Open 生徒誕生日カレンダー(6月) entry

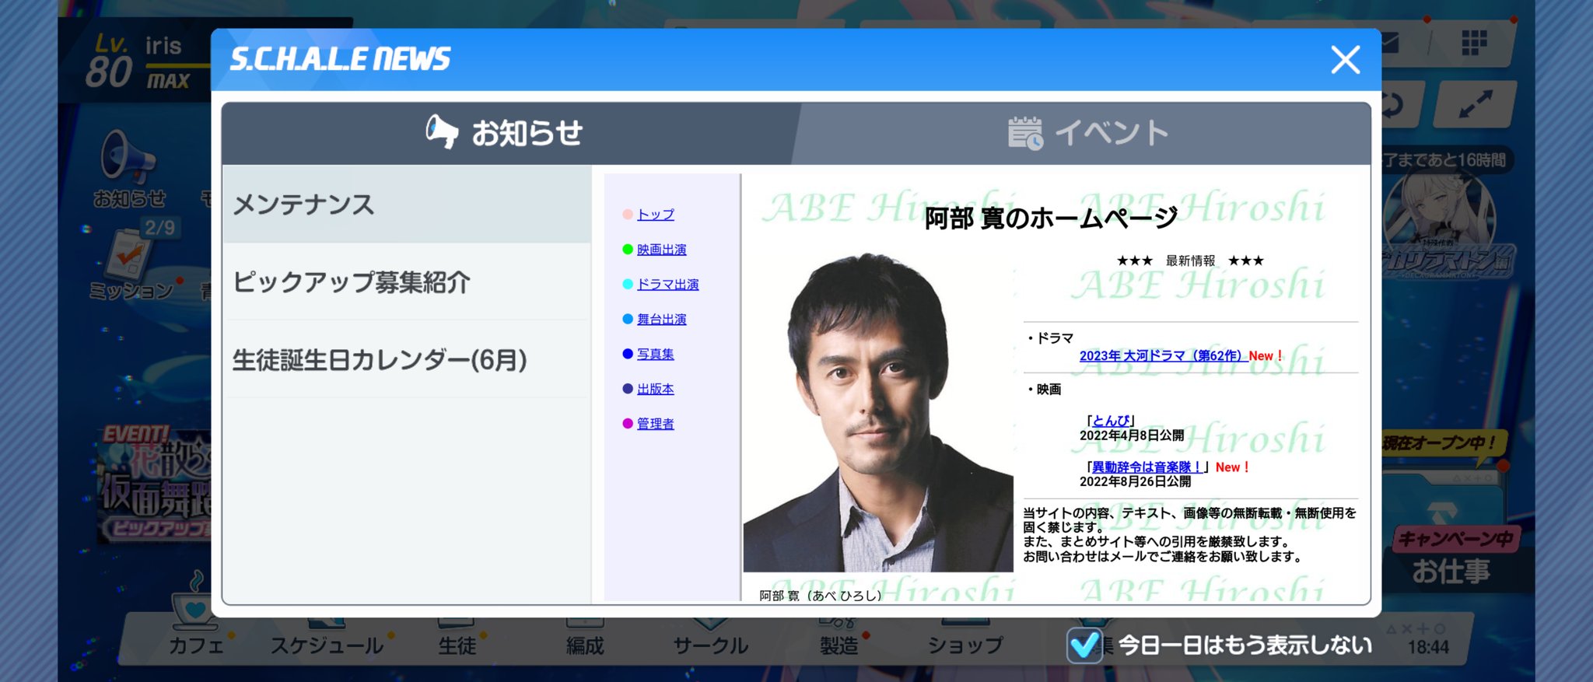[407, 359]
